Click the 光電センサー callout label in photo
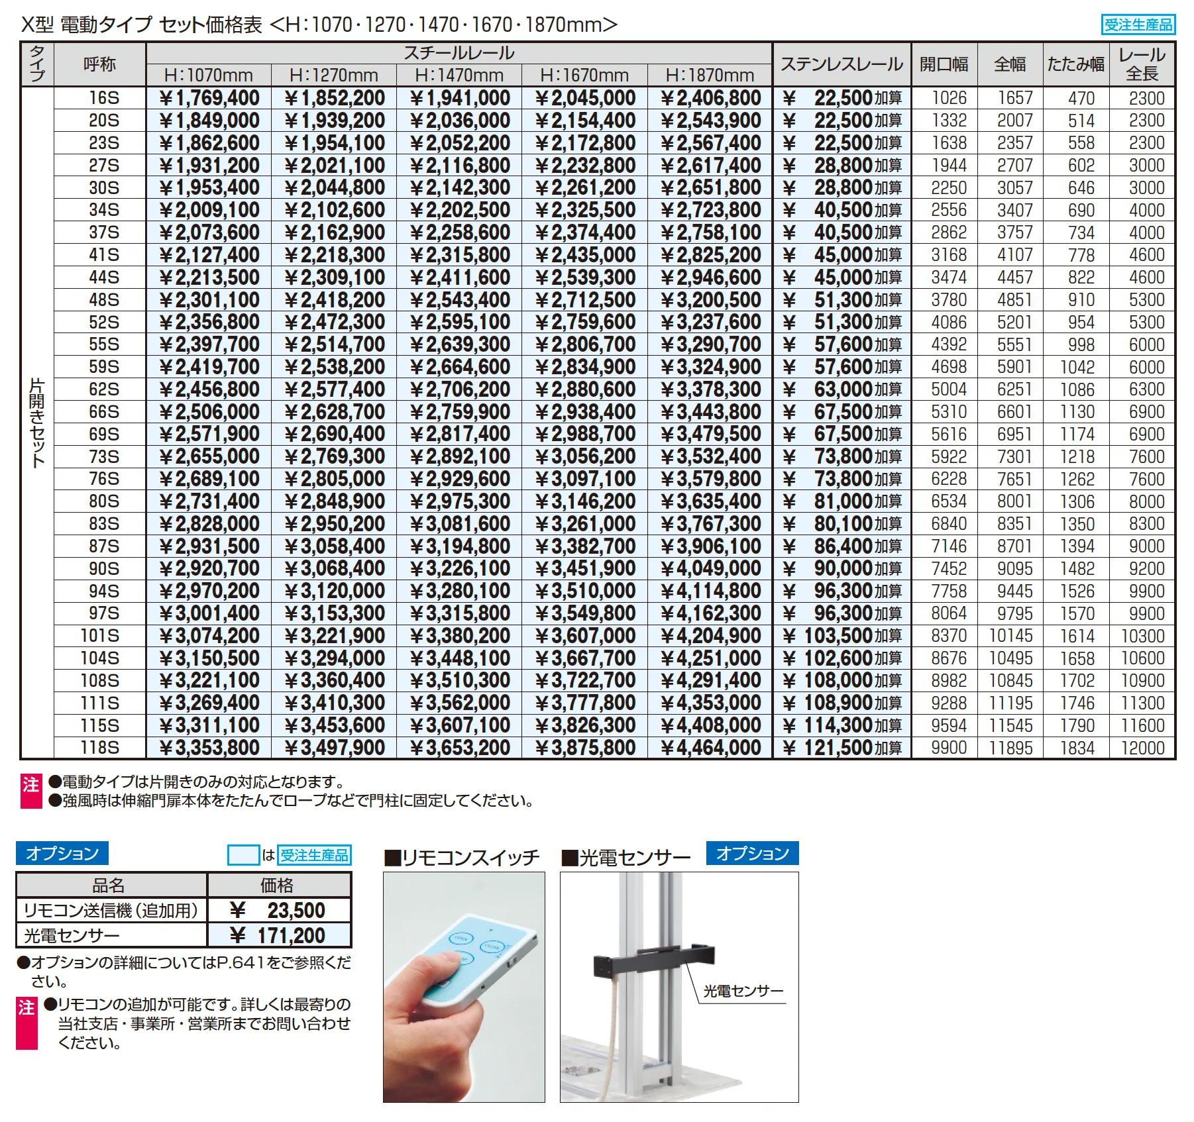 point(743,992)
